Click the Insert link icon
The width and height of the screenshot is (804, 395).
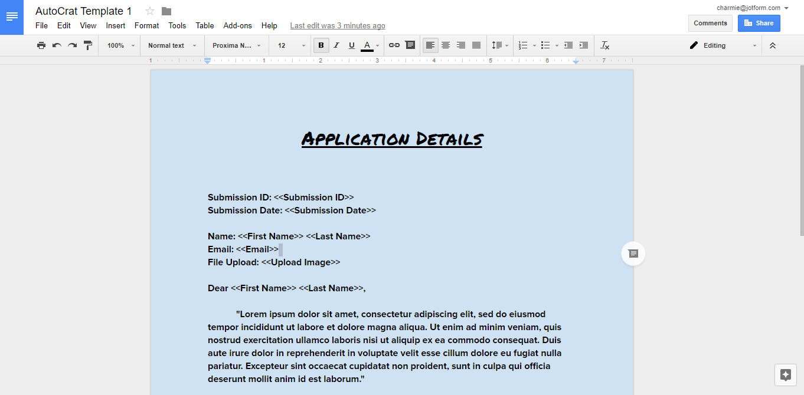pyautogui.click(x=394, y=45)
